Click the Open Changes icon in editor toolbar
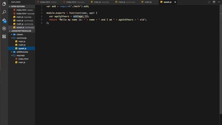Screen dimensions: 222x125 click(x=209, y=2)
